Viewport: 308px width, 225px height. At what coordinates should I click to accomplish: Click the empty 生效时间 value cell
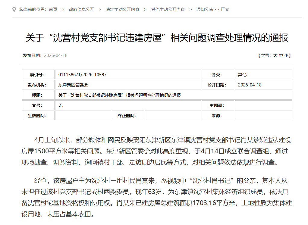pyautogui.click(x=83, y=116)
